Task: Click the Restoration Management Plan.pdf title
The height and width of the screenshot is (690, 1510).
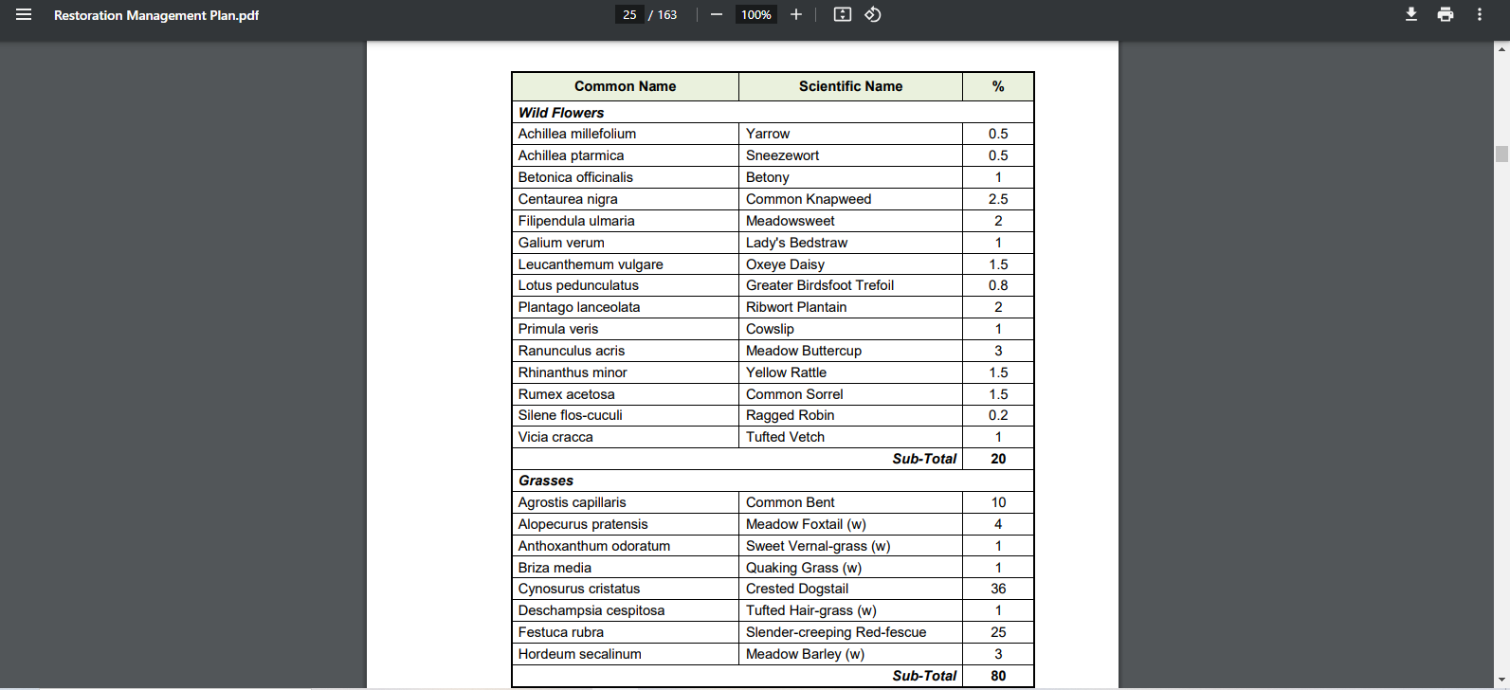Action: click(156, 15)
